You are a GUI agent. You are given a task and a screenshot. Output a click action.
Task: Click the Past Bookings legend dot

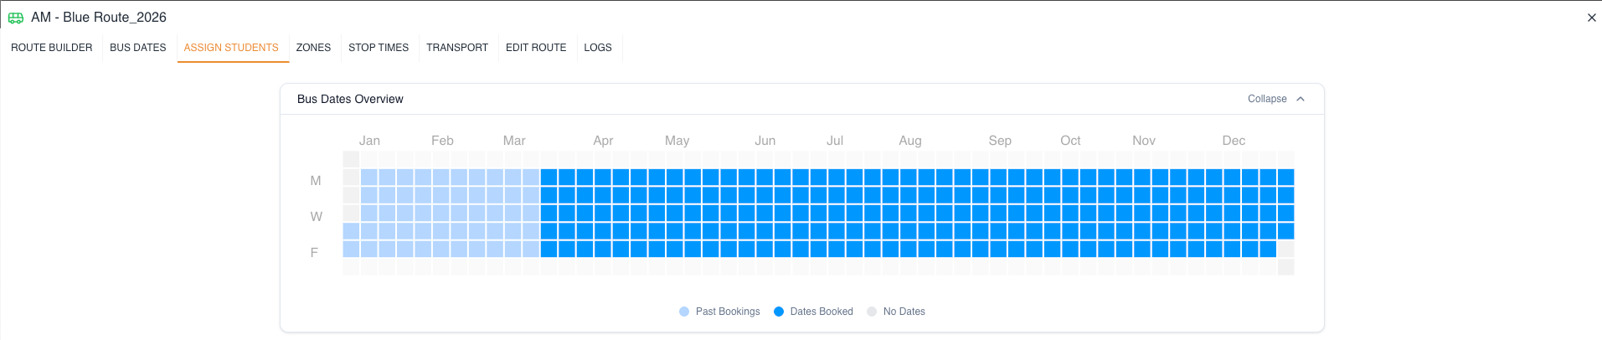[x=684, y=312]
